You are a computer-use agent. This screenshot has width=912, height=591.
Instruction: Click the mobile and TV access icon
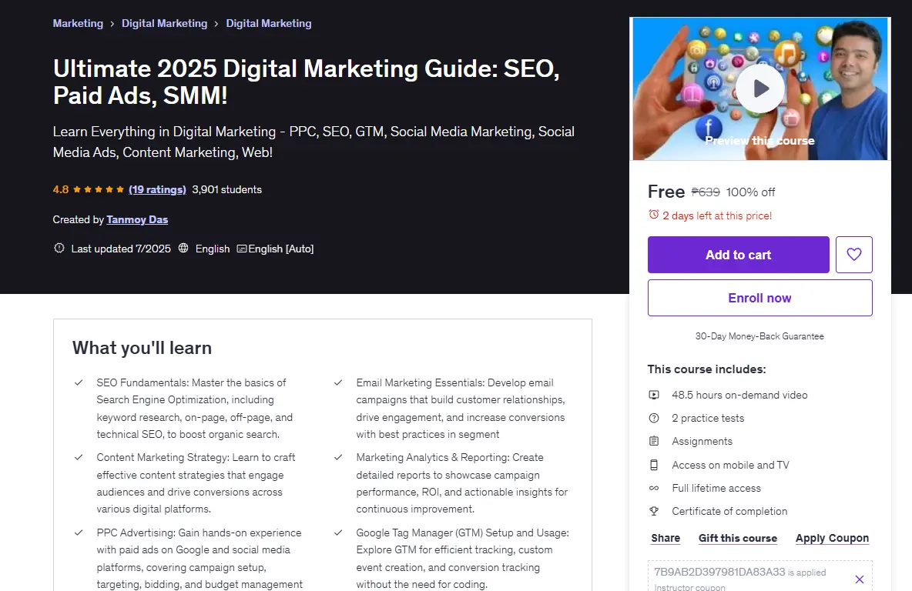tap(654, 465)
